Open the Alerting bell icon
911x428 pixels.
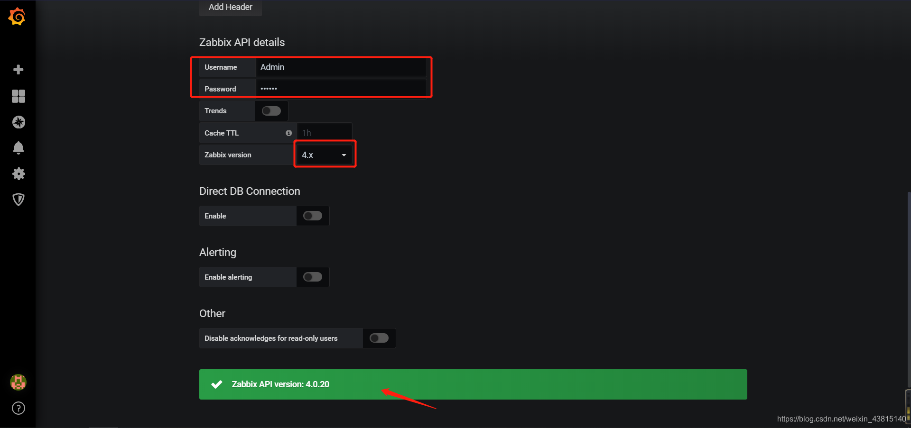coord(19,148)
